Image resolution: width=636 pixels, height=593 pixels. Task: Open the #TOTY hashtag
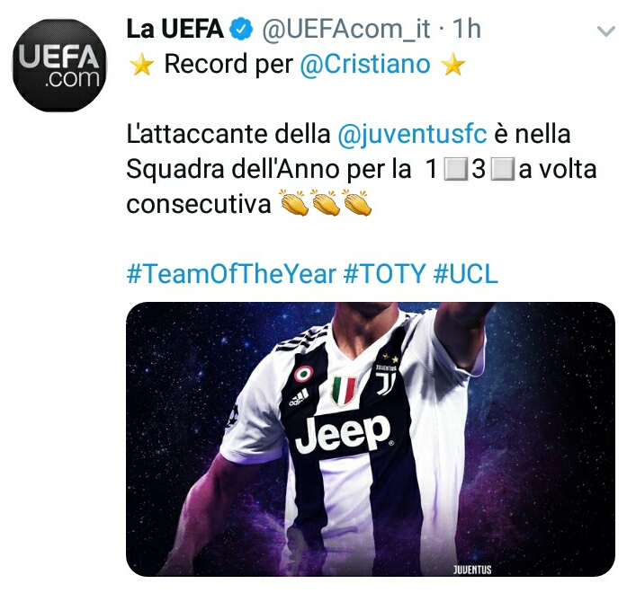tap(384, 273)
